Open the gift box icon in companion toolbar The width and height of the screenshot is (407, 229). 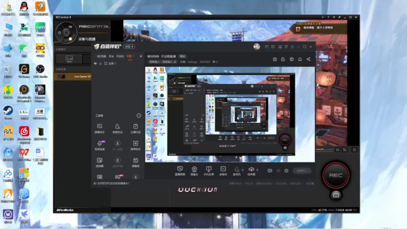[x=275, y=60]
